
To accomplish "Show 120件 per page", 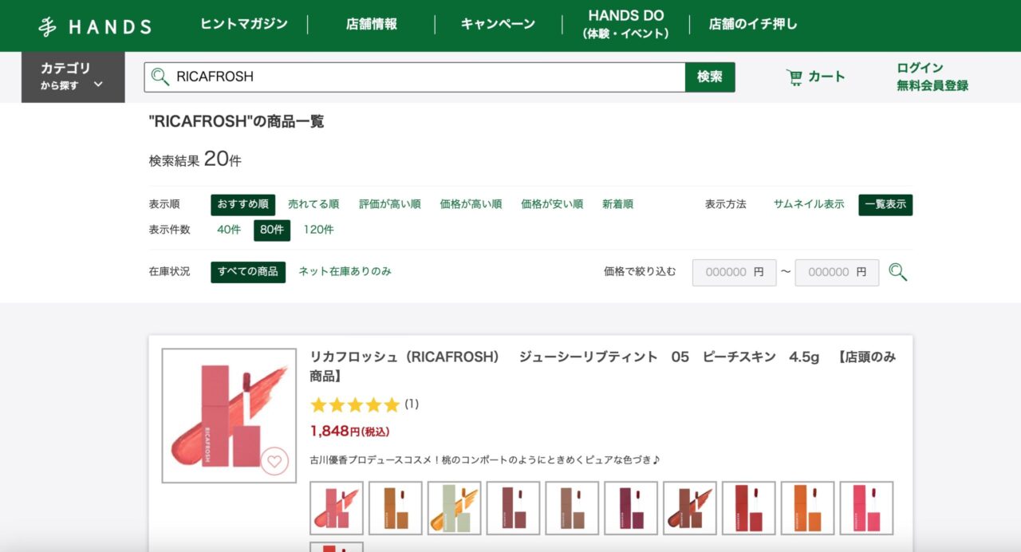I will [x=319, y=231].
